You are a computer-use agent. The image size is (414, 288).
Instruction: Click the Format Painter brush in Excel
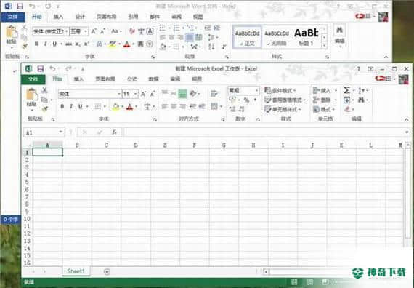(44, 108)
